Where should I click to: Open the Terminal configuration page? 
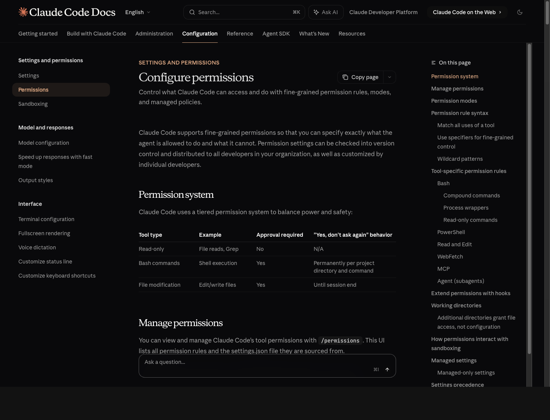coord(61,219)
